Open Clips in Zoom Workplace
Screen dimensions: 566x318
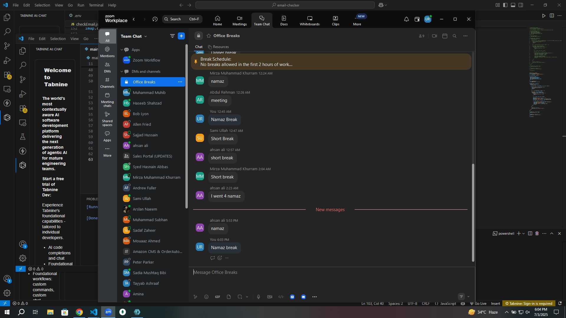click(335, 21)
